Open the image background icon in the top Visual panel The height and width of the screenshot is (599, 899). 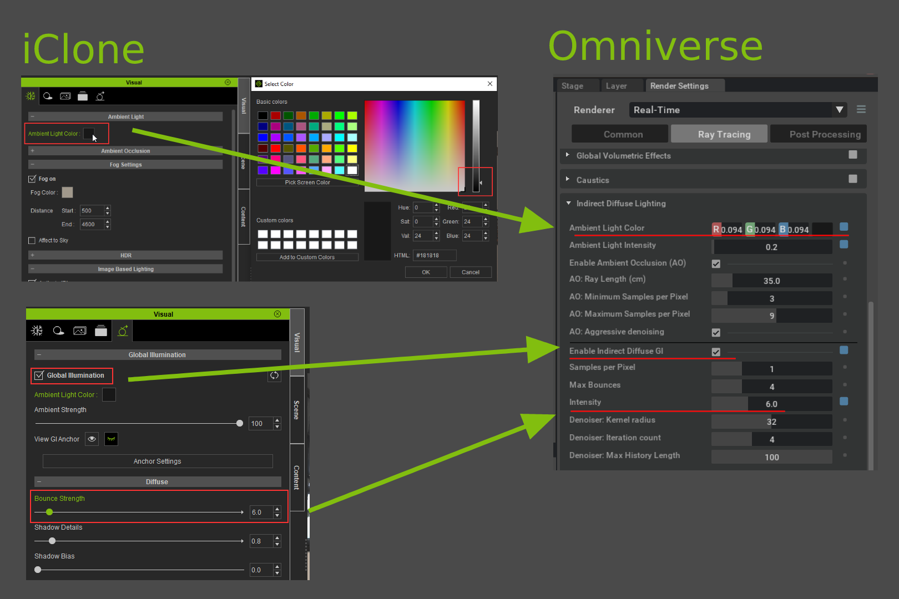[x=65, y=96]
